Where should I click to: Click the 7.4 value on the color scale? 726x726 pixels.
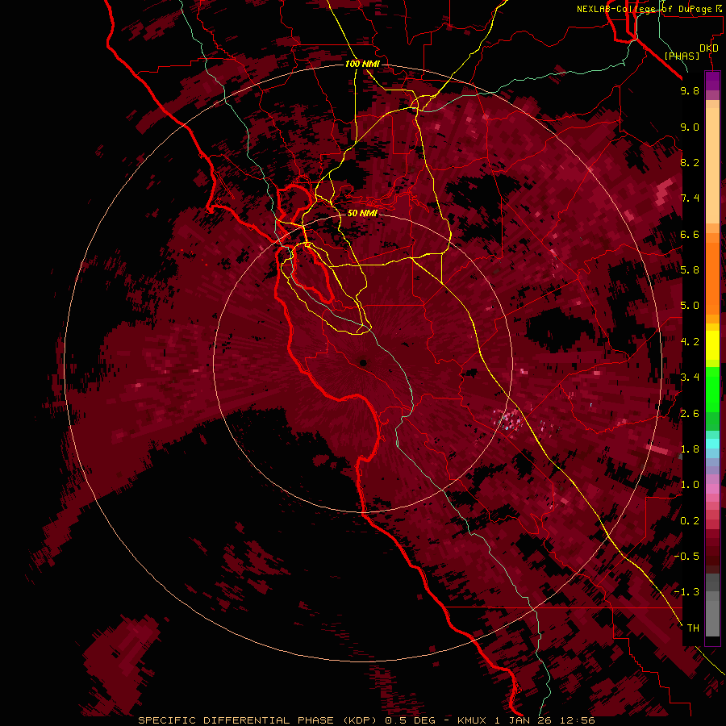(690, 198)
